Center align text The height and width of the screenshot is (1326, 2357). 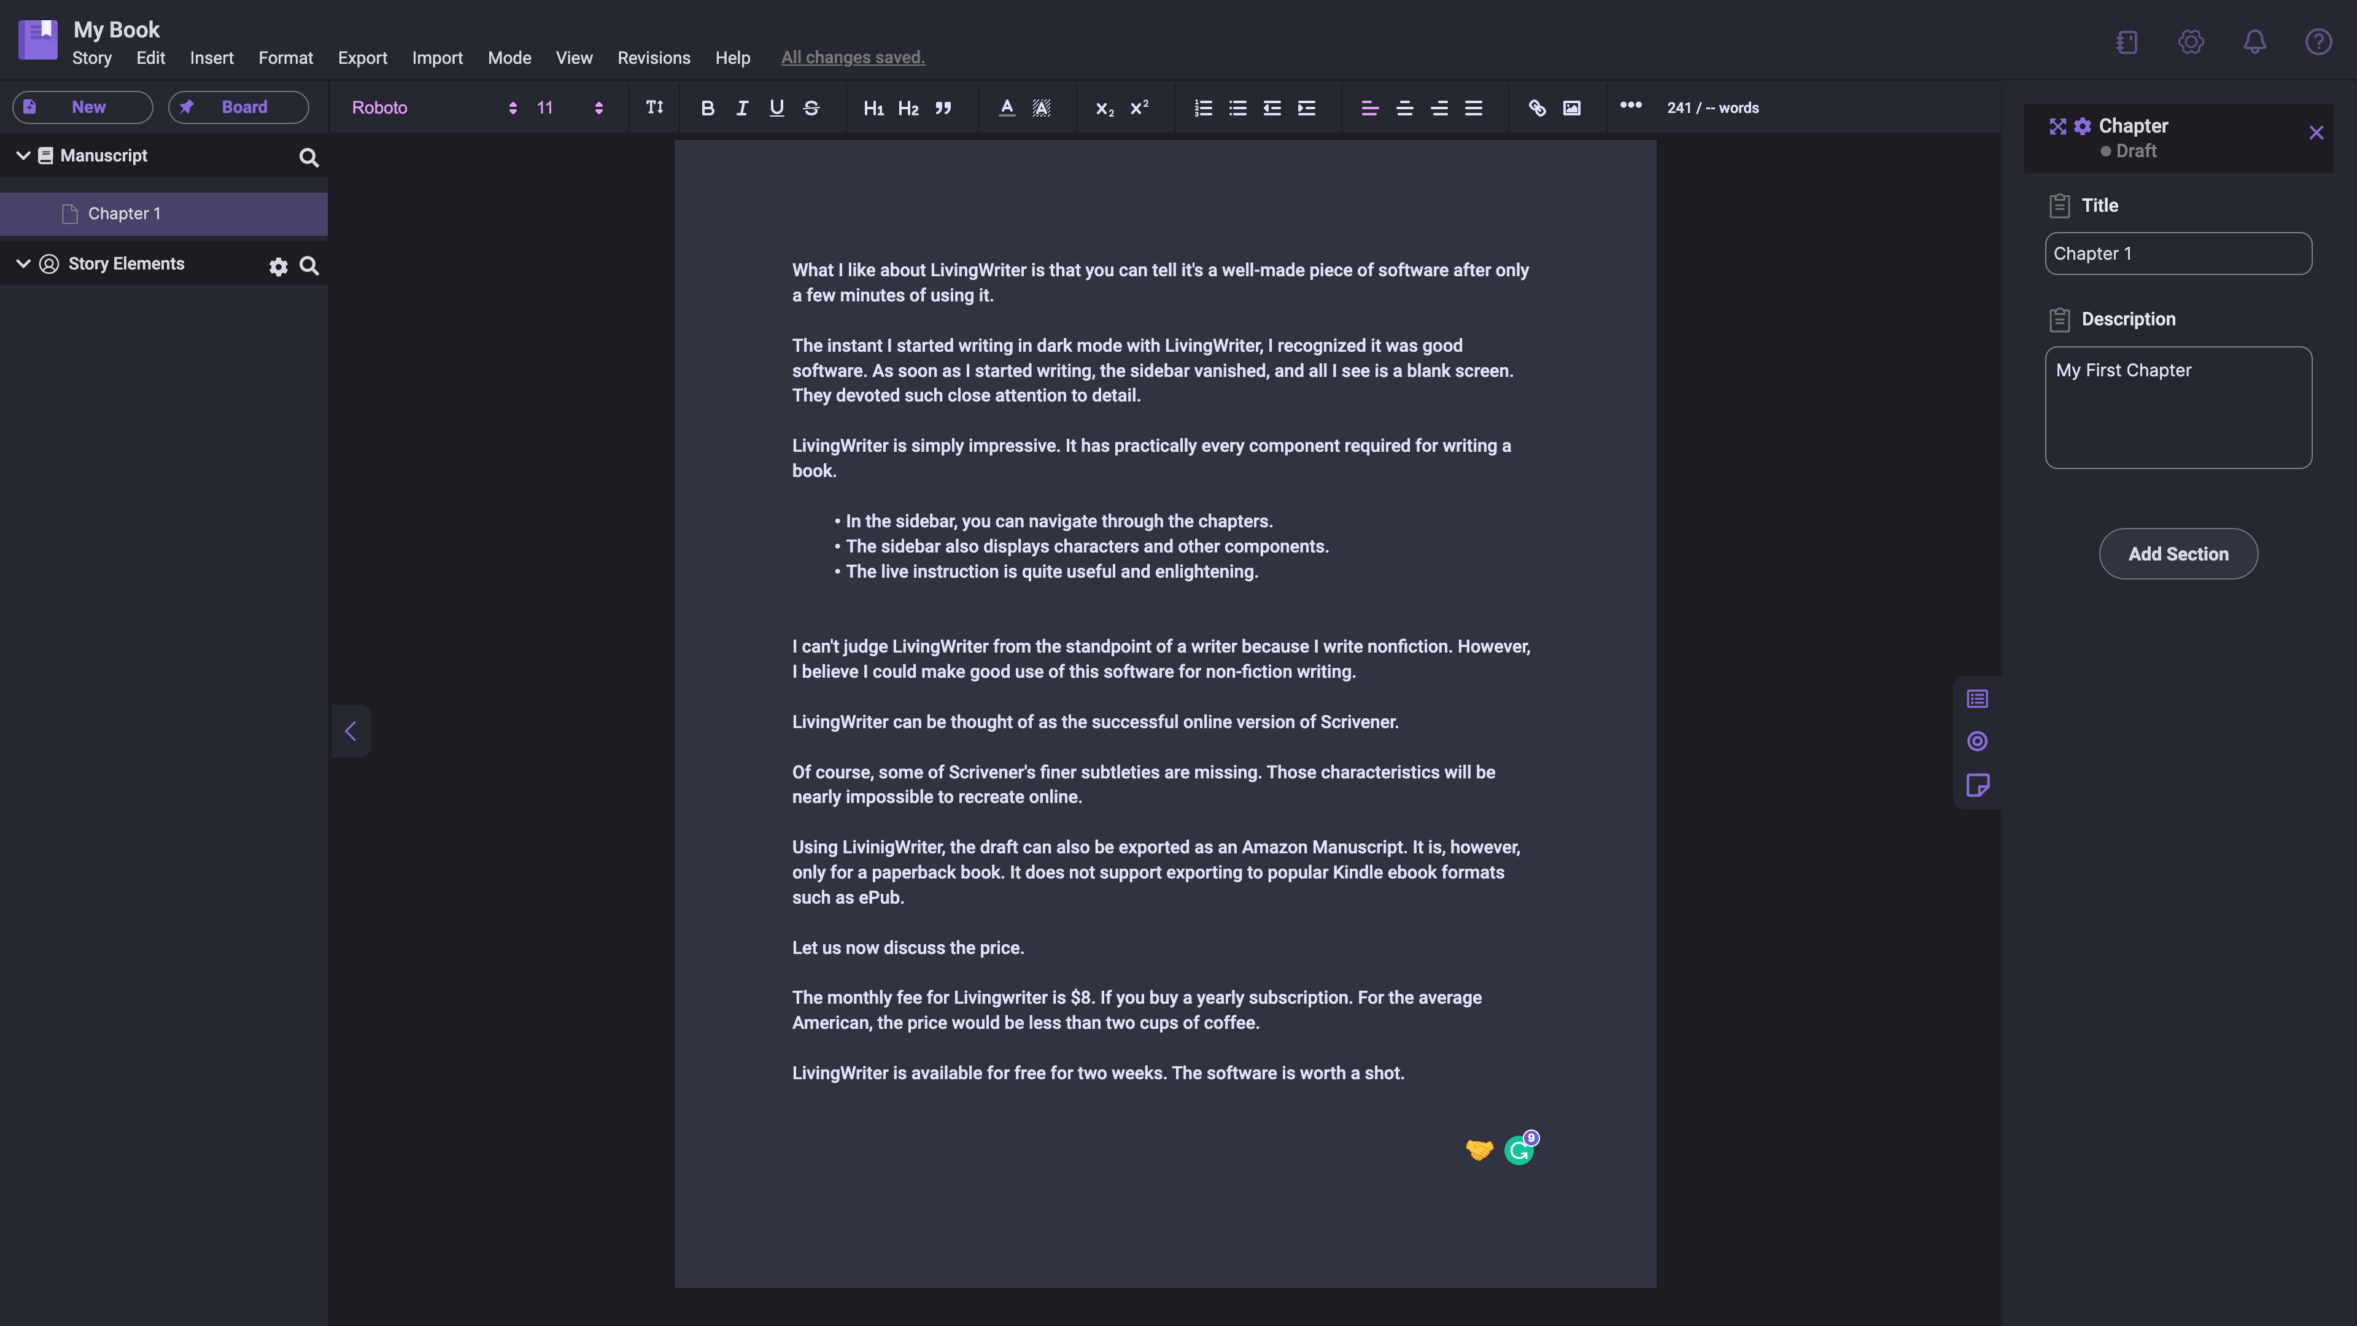tap(1404, 108)
